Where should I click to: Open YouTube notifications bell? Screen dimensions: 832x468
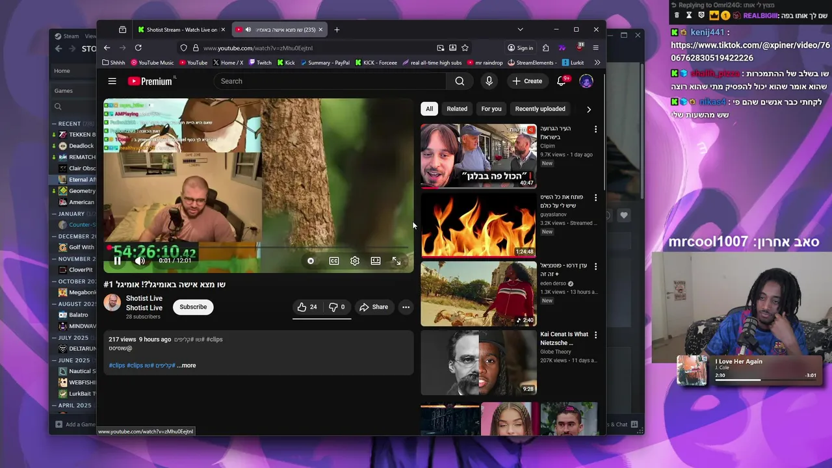click(562, 81)
